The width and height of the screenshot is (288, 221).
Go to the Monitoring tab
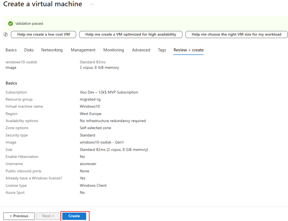click(114, 50)
